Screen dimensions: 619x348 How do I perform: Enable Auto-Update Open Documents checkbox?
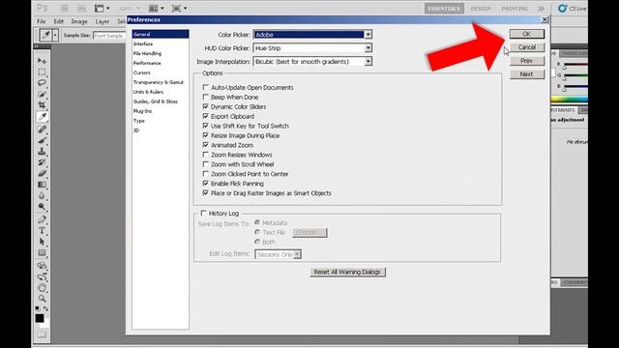pyautogui.click(x=206, y=87)
